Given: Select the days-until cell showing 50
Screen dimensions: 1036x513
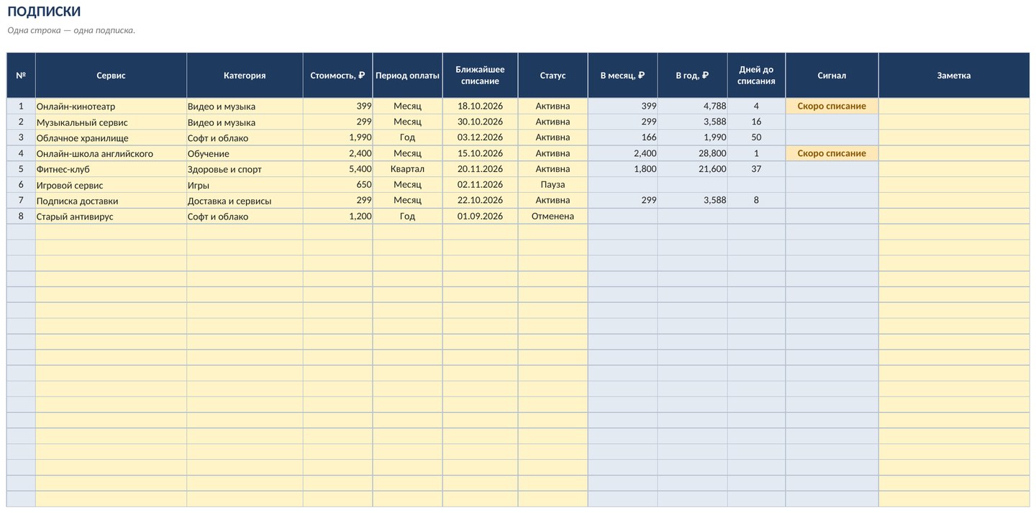Looking at the screenshot, I should (756, 137).
